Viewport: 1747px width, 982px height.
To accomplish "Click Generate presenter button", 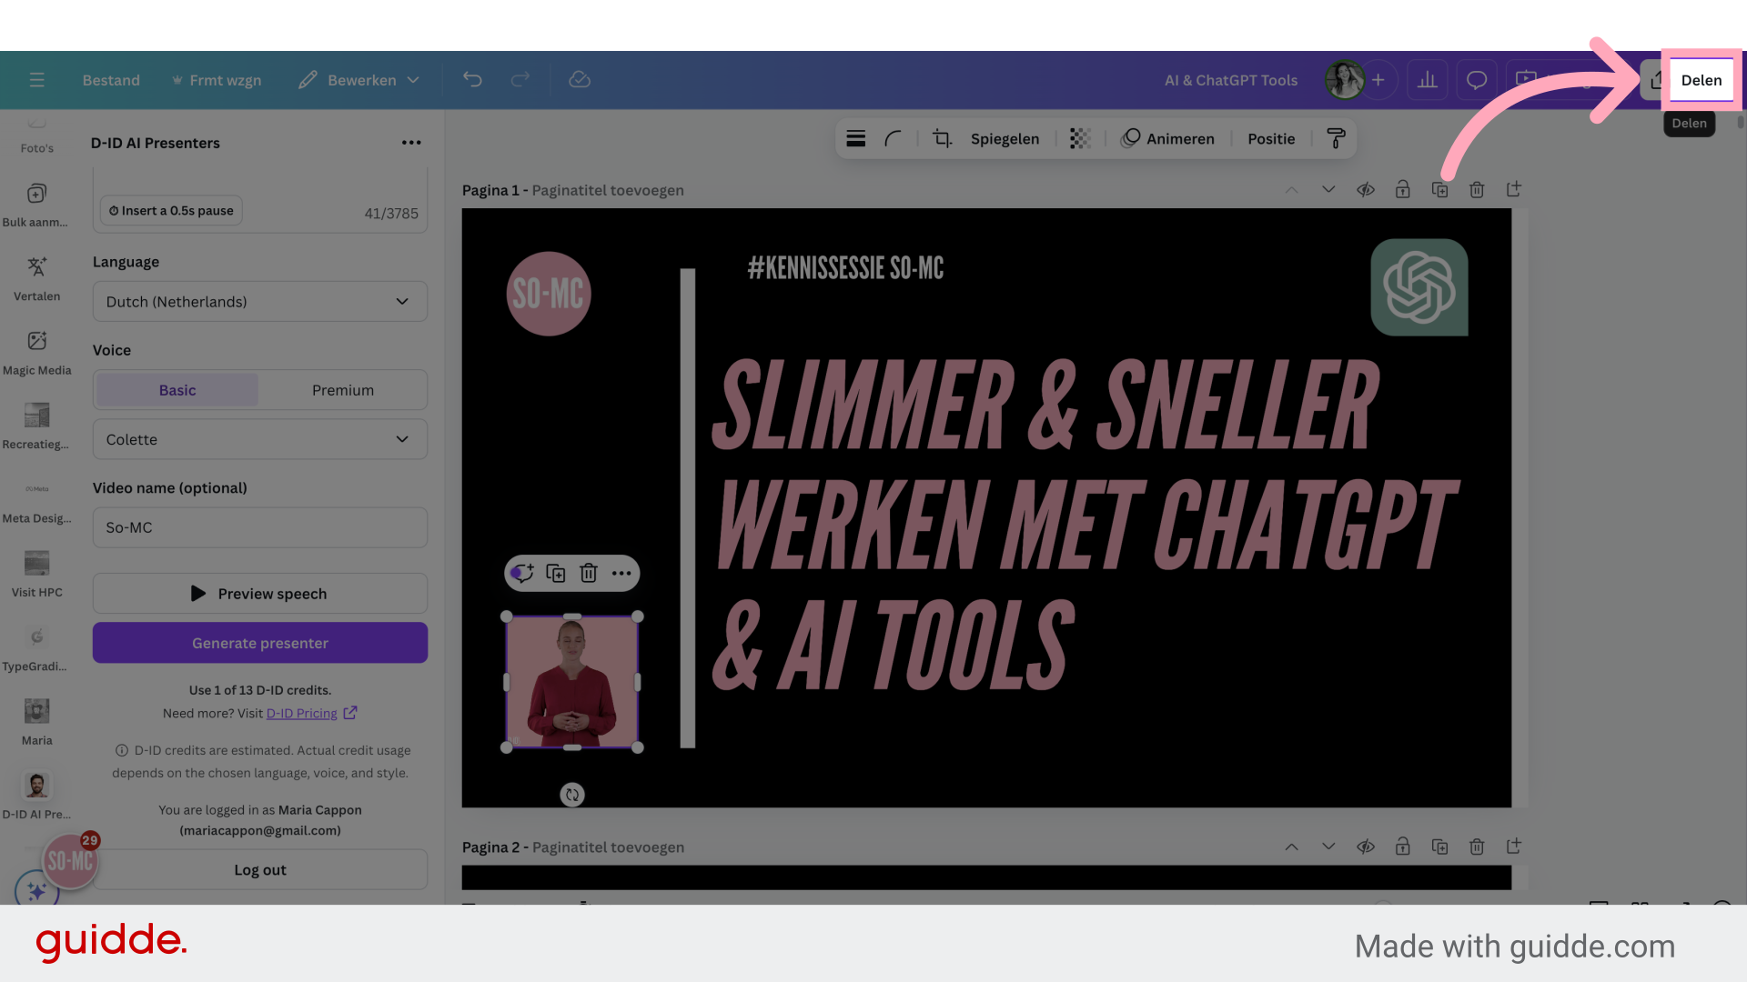I will 259,643.
